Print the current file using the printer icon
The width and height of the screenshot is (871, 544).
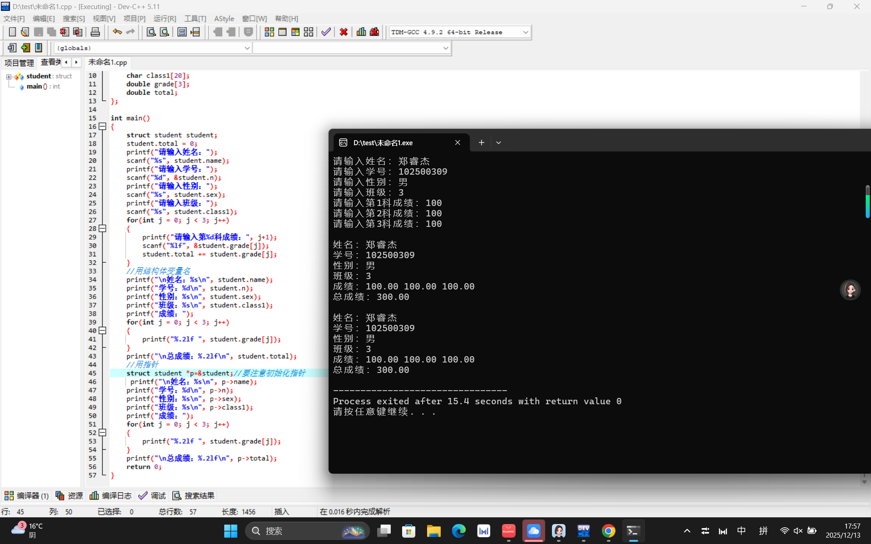pos(95,32)
